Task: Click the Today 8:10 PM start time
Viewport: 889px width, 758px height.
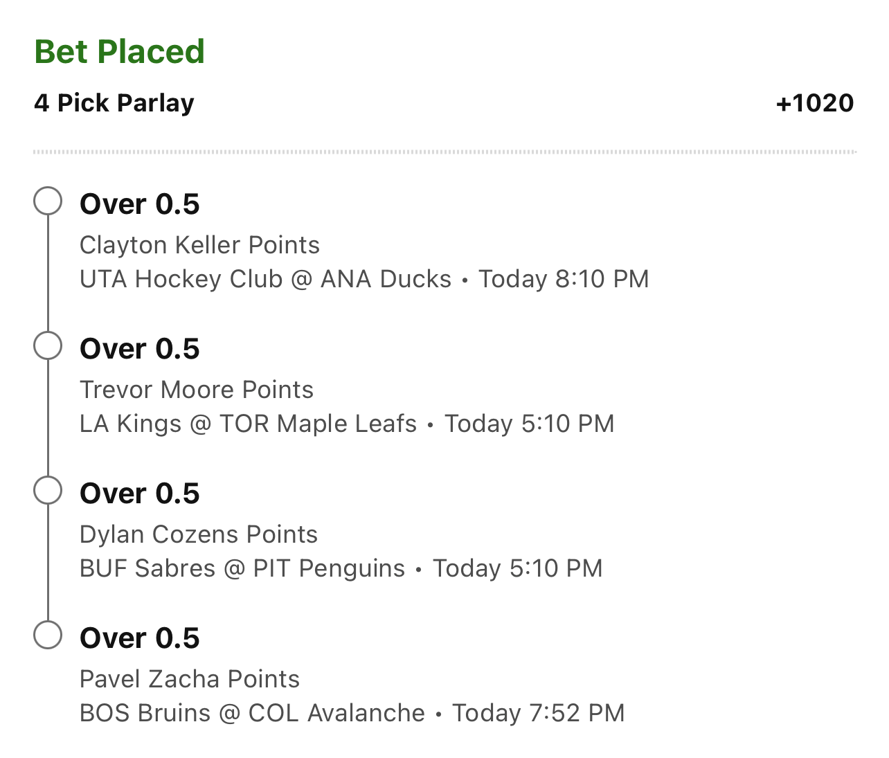Action: pos(564,279)
